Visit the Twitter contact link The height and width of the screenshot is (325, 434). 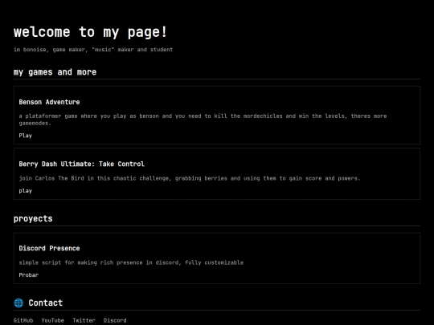tap(84, 320)
